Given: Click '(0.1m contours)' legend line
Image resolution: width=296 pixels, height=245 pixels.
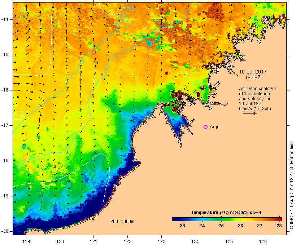Looking at the screenshot, I should 254,94.
